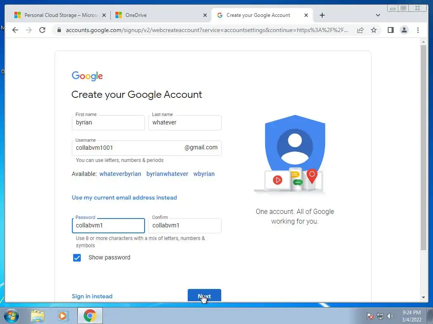Click the 'Create your Google Account' heading
This screenshot has width=433, height=324.
137,94
